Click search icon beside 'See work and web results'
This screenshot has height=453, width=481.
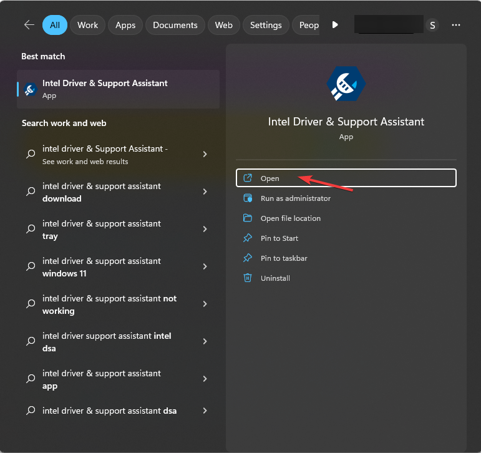tap(31, 153)
